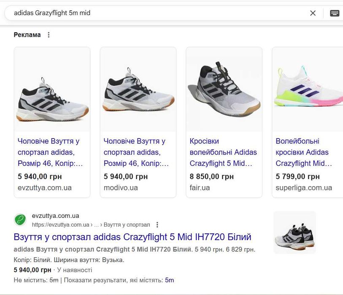343x295 pixels.
Task: Show results containing '5m' link
Action: tap(169, 280)
